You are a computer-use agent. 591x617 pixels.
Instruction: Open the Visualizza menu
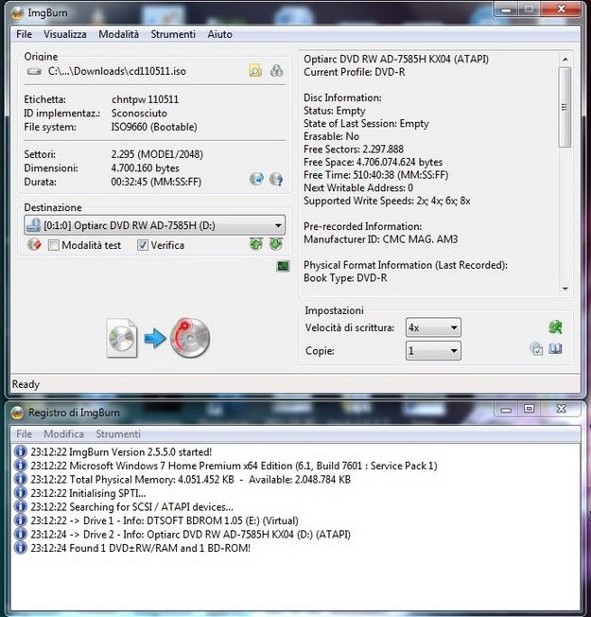[65, 34]
